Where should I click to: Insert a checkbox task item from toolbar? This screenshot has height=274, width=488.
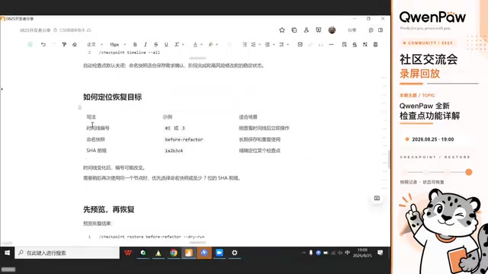(x=300, y=45)
